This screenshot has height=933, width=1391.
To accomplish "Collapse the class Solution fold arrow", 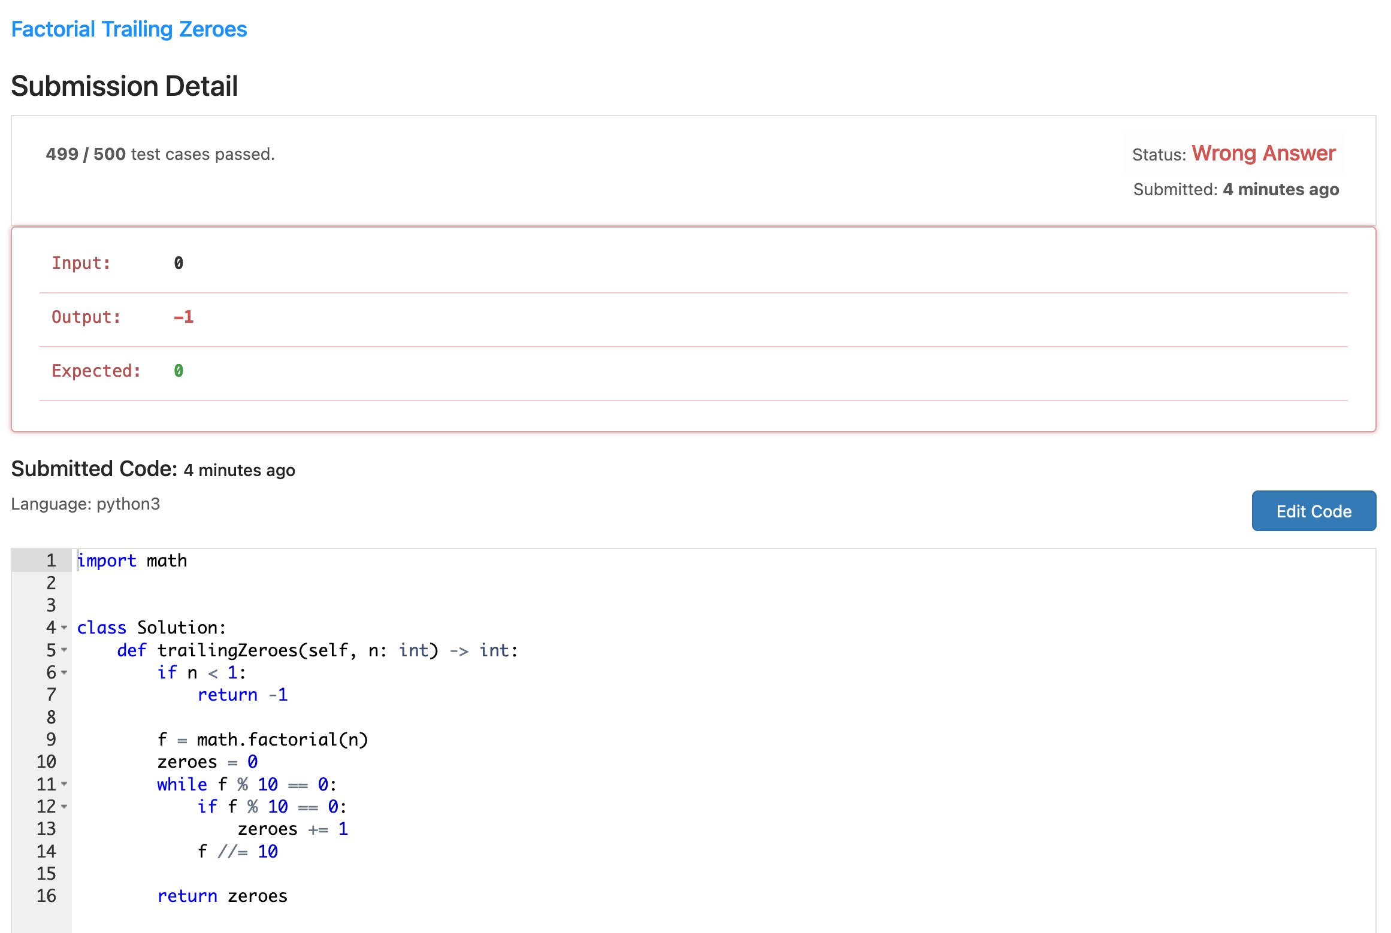I will (x=64, y=628).
